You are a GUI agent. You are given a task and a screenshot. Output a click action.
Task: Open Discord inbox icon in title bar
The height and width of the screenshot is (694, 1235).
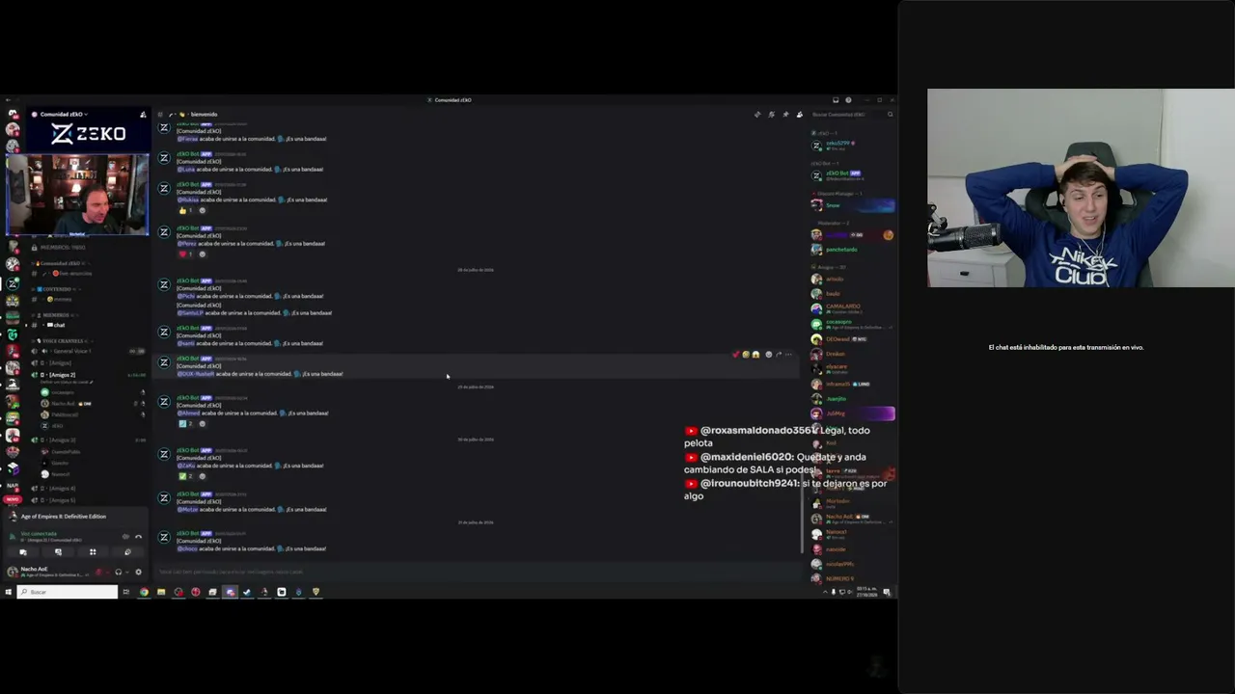(836, 100)
